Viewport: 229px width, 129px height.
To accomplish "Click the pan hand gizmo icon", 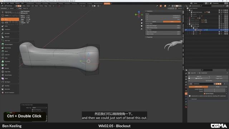I will [142, 23].
